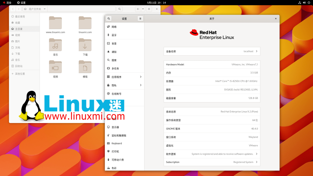Select 收藏 starred in Files sidebar
Screen dimensions: 313x176
[24, 23]
